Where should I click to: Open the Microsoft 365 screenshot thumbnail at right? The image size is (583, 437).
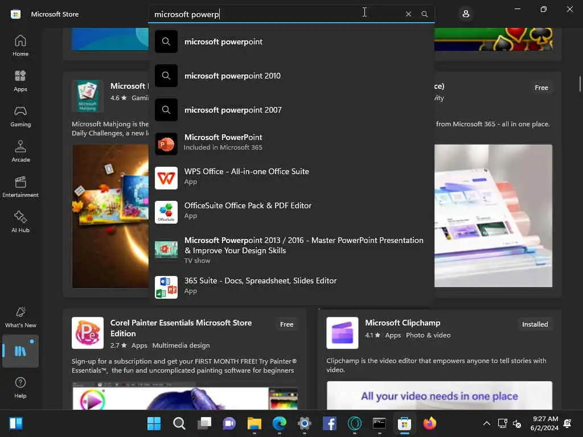point(494,216)
